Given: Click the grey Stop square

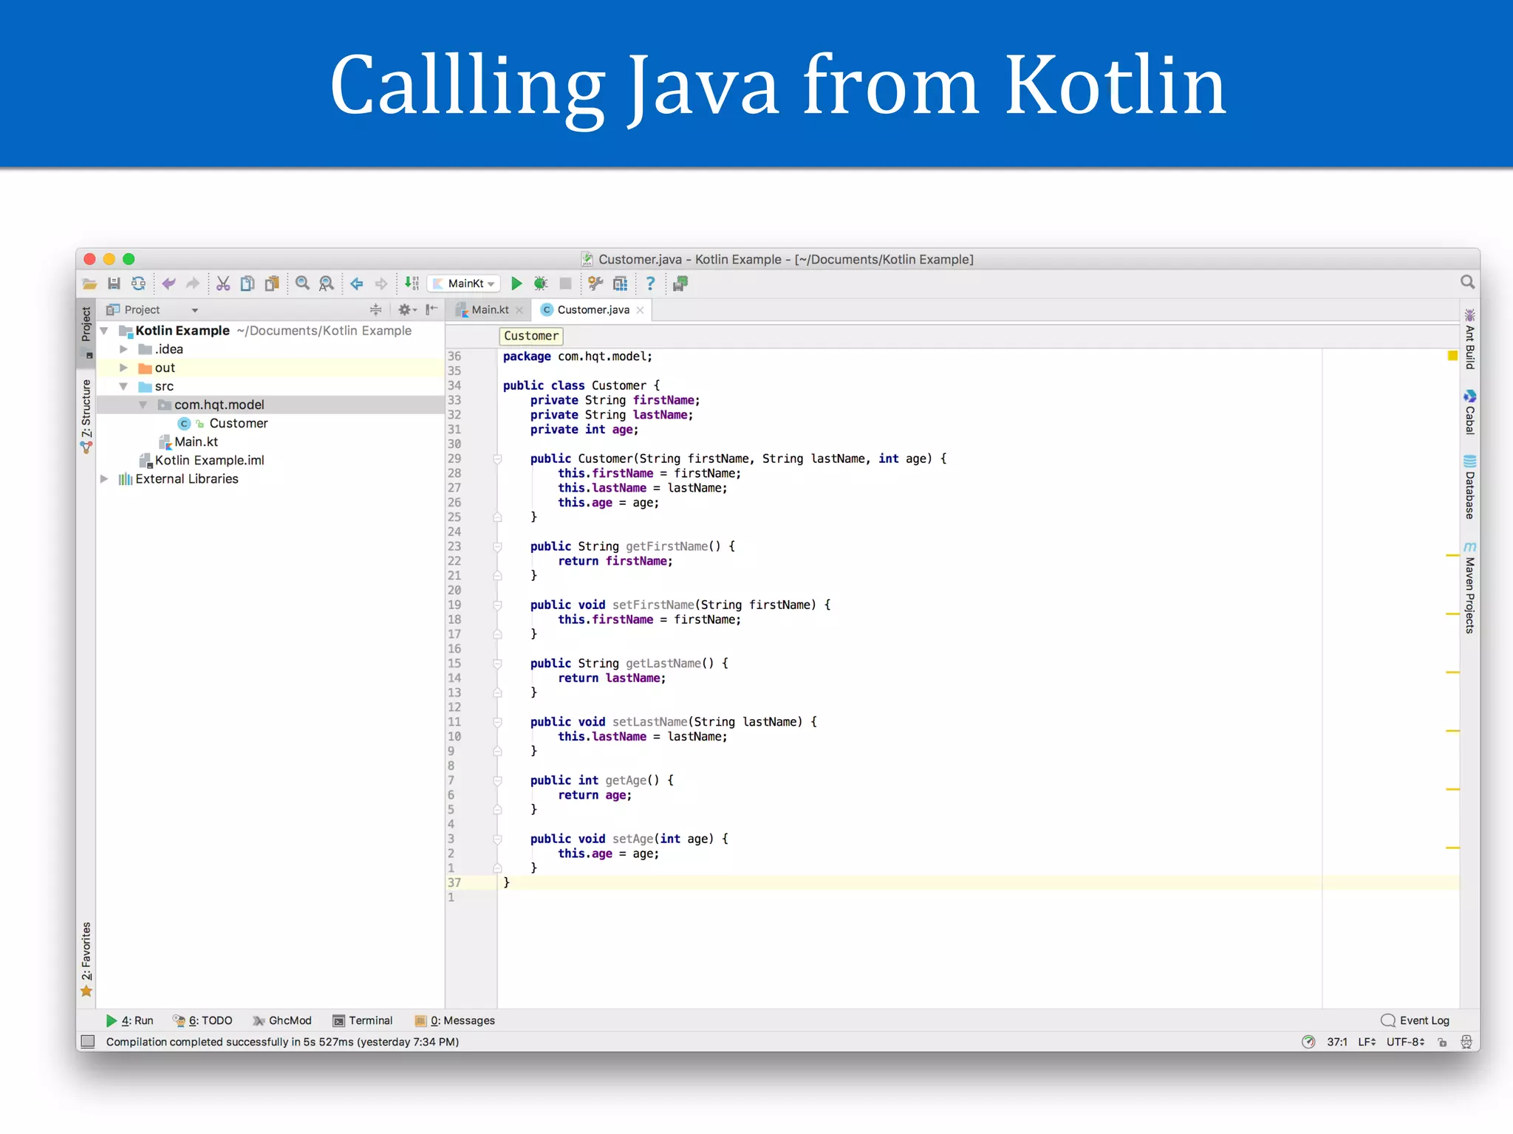Looking at the screenshot, I should click(565, 283).
